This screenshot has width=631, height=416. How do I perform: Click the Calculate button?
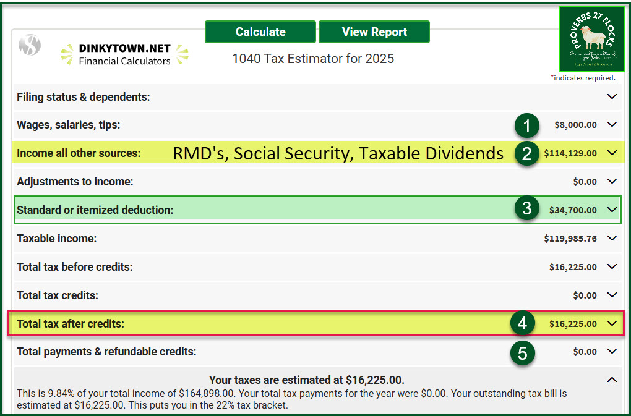[260, 32]
